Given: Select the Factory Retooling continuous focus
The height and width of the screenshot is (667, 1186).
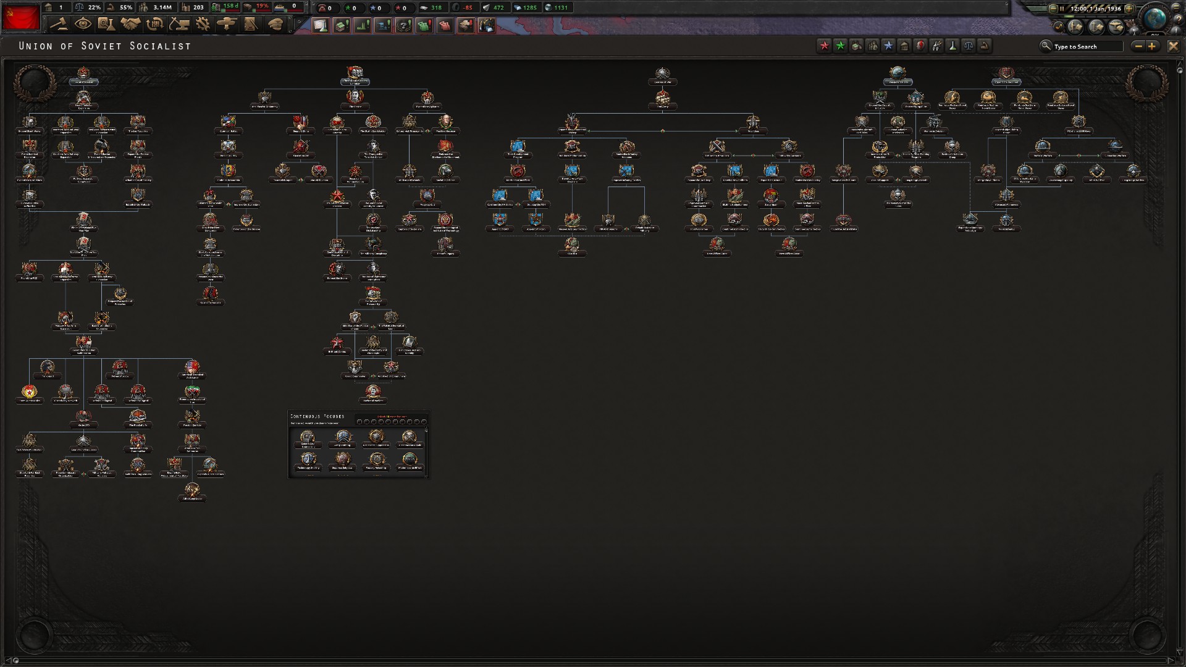Looking at the screenshot, I should [x=376, y=461].
